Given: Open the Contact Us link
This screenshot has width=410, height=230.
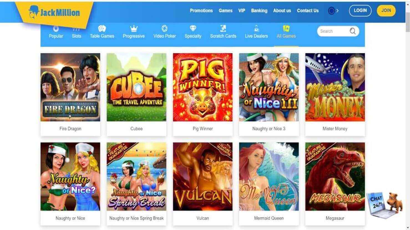Looking at the screenshot, I should pyautogui.click(x=308, y=11).
